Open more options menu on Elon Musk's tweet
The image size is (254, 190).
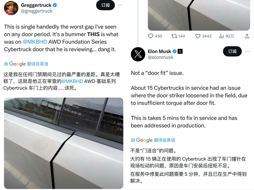(247, 51)
